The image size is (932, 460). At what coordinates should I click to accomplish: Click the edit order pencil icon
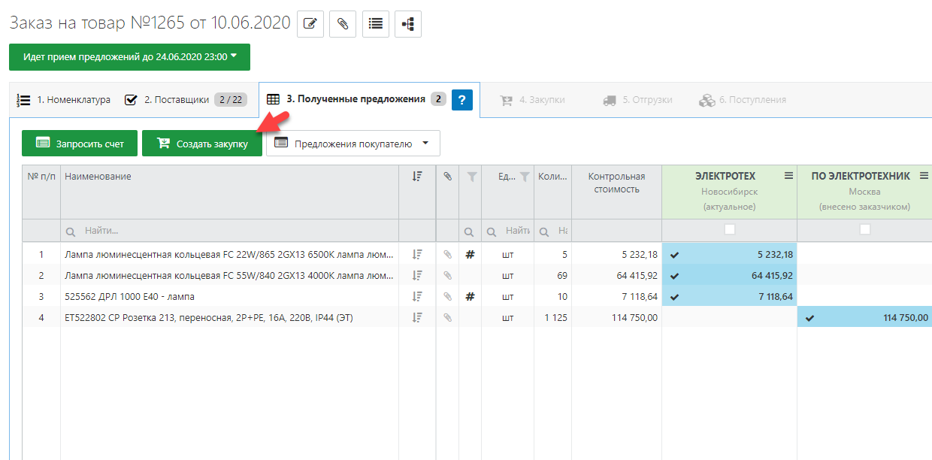310,24
